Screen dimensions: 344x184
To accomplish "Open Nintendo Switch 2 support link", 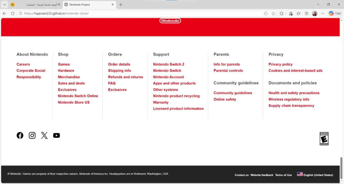I will 169,64.
